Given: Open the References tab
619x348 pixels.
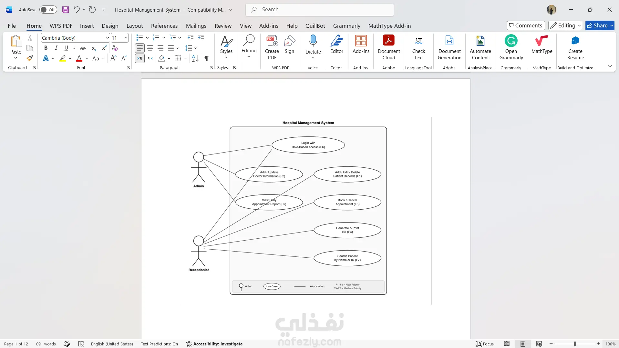Looking at the screenshot, I should [164, 26].
